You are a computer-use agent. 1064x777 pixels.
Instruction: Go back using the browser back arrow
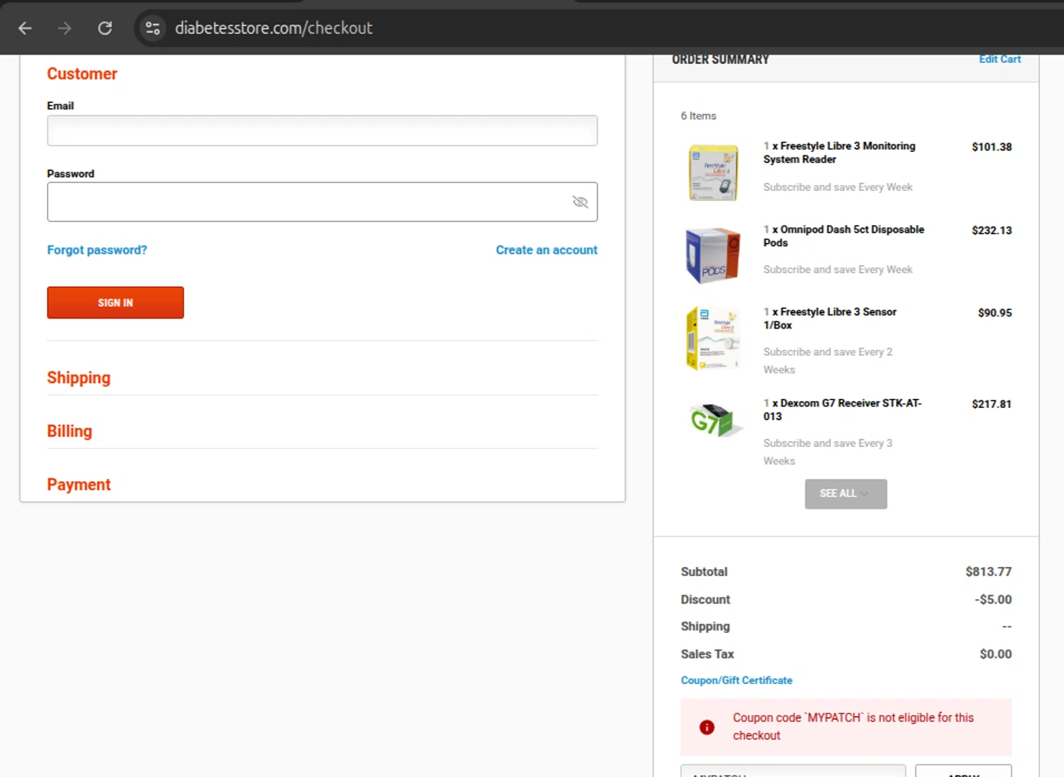25,28
